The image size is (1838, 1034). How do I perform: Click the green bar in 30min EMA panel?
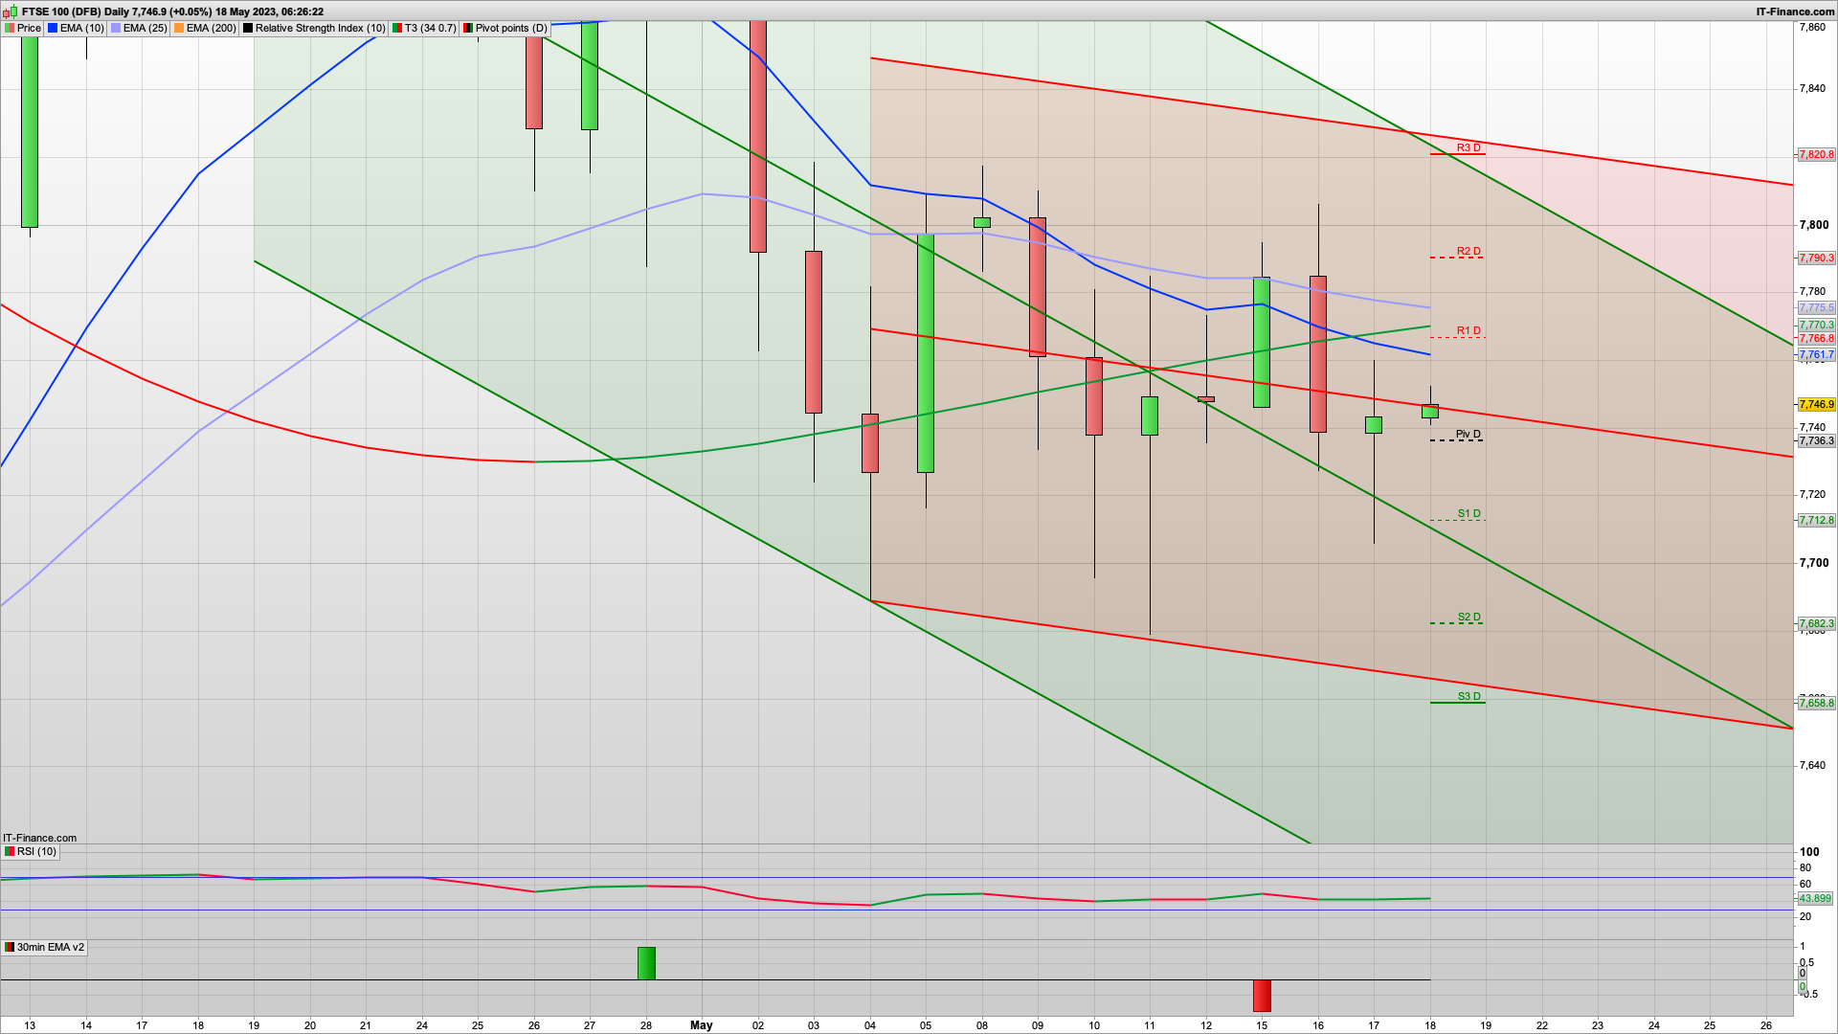(x=646, y=963)
